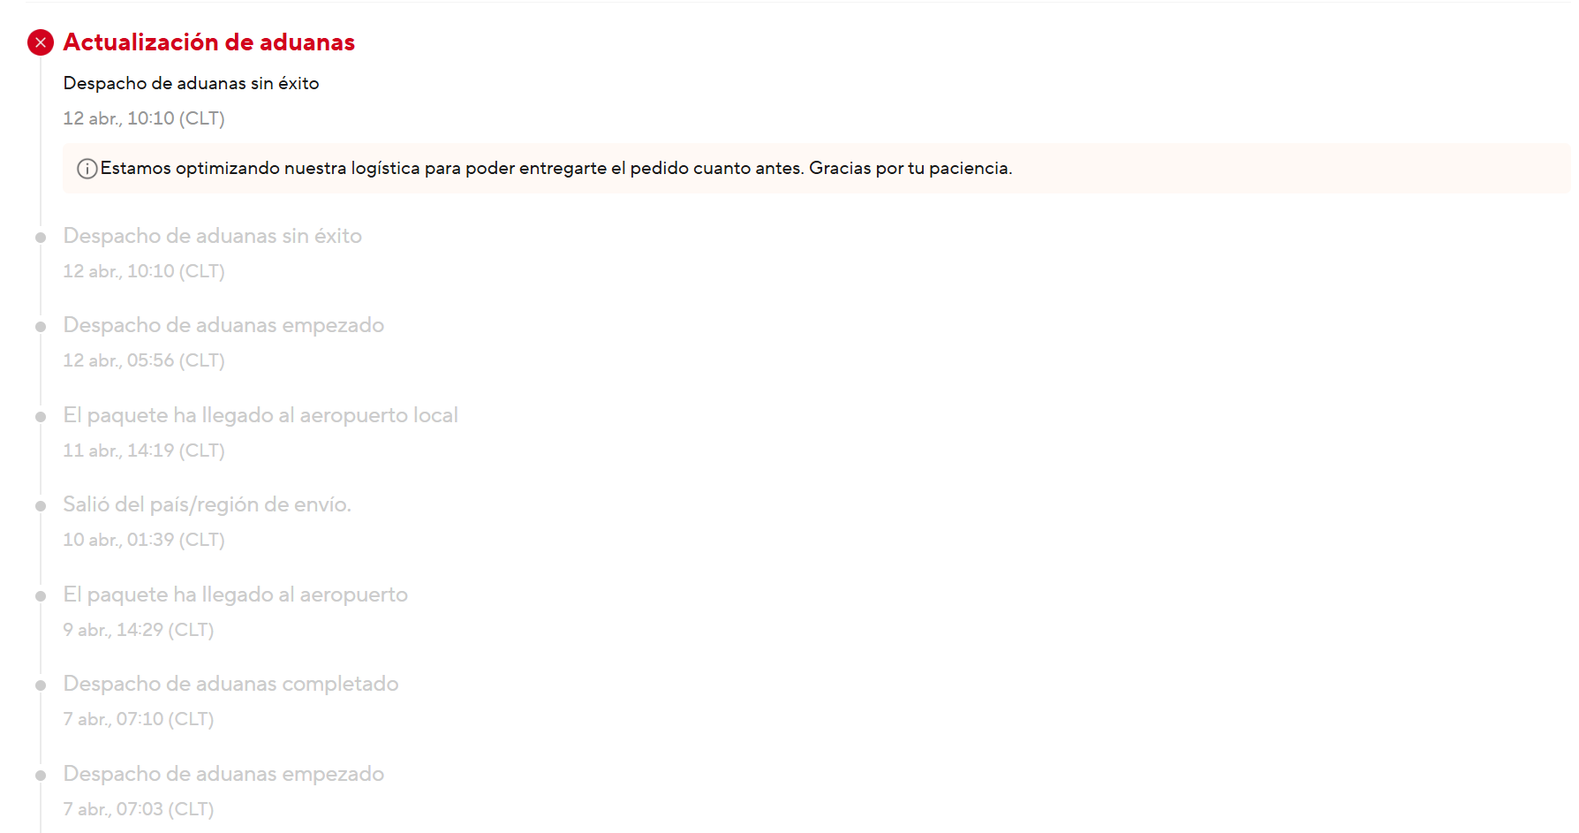Click the red X customs status icon

[41, 42]
